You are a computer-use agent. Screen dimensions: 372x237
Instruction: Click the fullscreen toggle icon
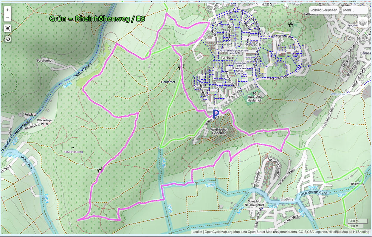coord(8,28)
